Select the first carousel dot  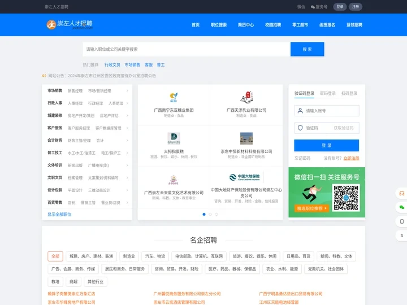point(204,214)
